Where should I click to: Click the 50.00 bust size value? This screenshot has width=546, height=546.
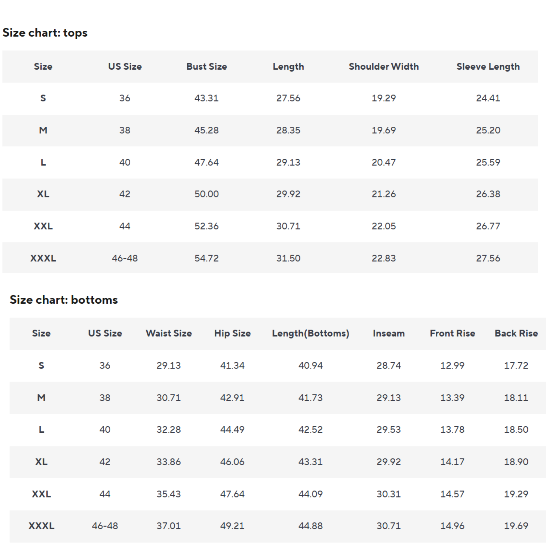[207, 194]
